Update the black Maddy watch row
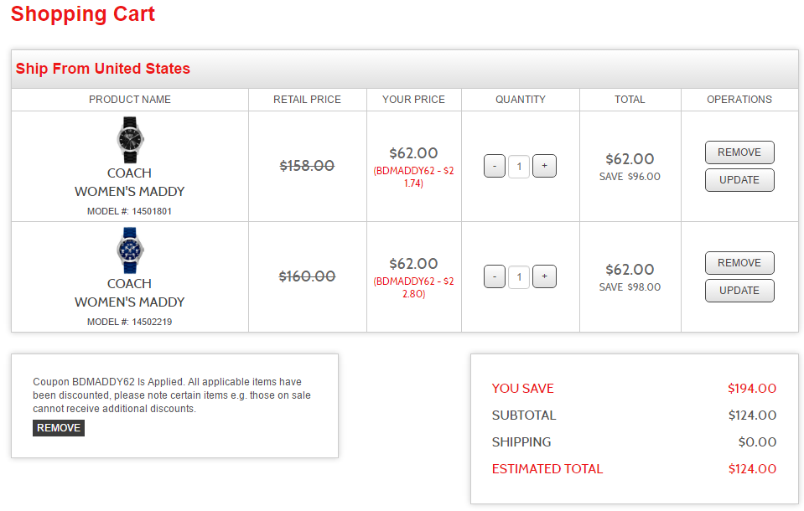 click(x=739, y=180)
